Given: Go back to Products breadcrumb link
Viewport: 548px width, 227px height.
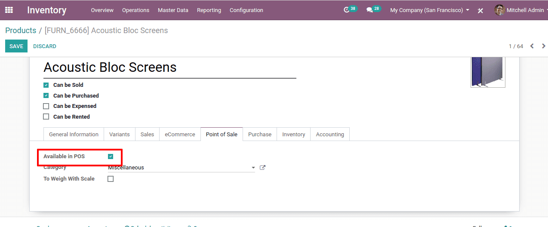Looking at the screenshot, I should coord(21,31).
